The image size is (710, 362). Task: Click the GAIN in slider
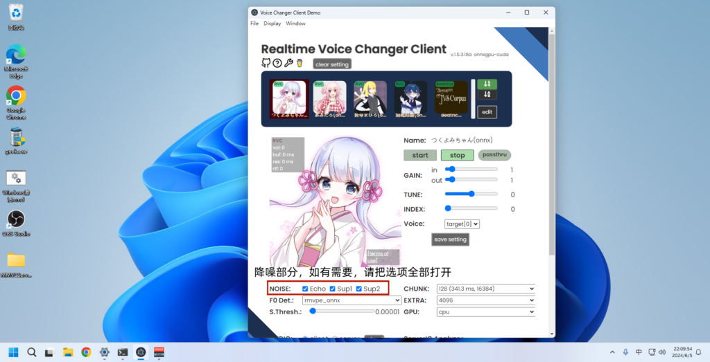[x=471, y=169]
